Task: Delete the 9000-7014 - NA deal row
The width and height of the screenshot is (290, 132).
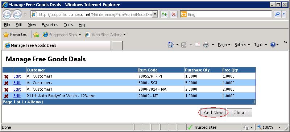Action: tap(6, 90)
